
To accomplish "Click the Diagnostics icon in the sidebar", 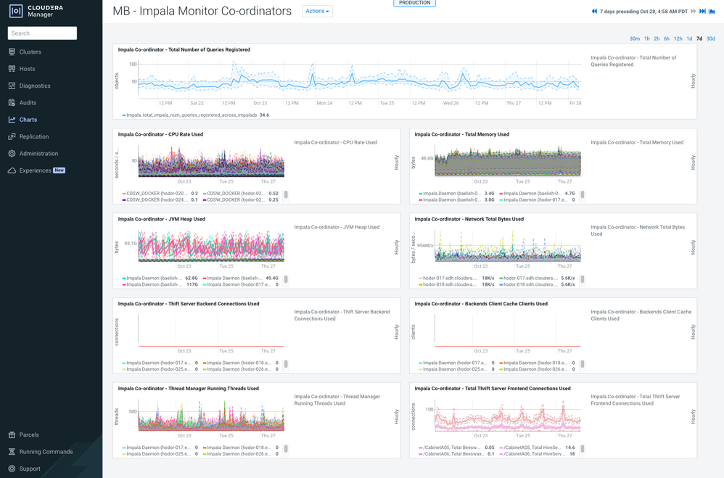I will click(x=12, y=86).
